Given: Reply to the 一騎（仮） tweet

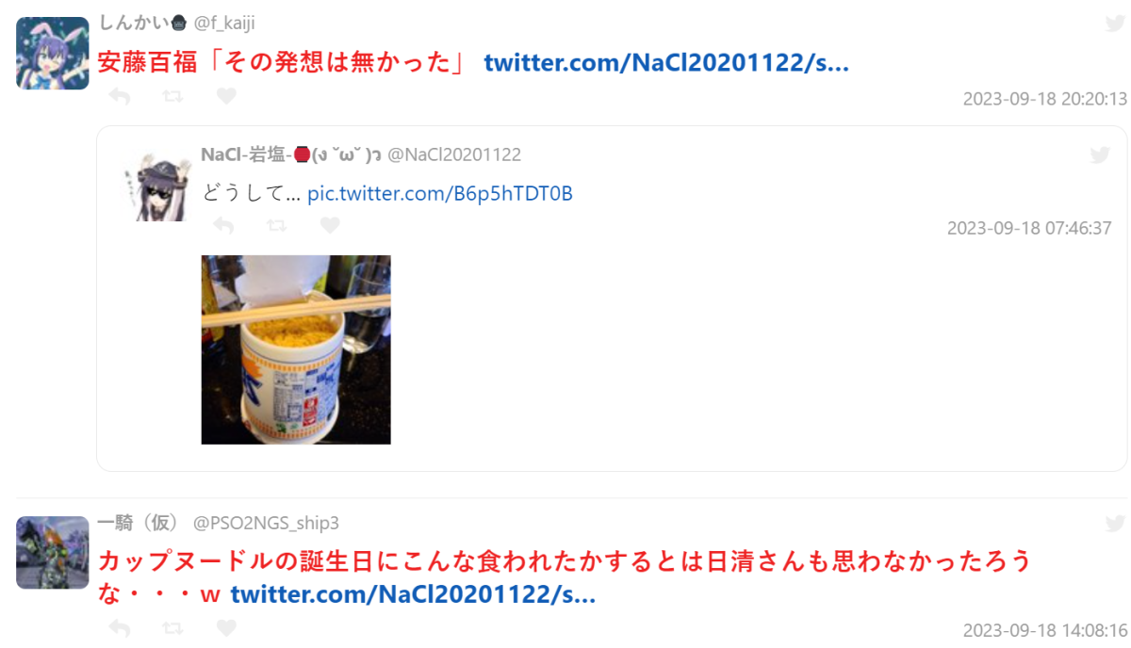Looking at the screenshot, I should 119,628.
